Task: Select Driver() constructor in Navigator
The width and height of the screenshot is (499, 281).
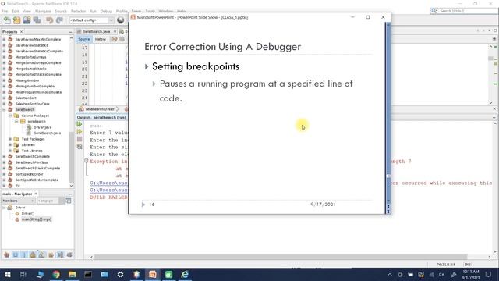Action: pyautogui.click(x=28, y=213)
